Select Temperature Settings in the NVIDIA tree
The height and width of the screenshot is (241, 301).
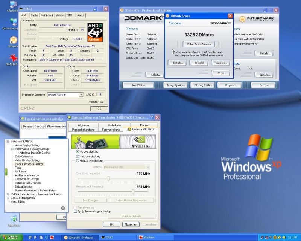coord(27,179)
